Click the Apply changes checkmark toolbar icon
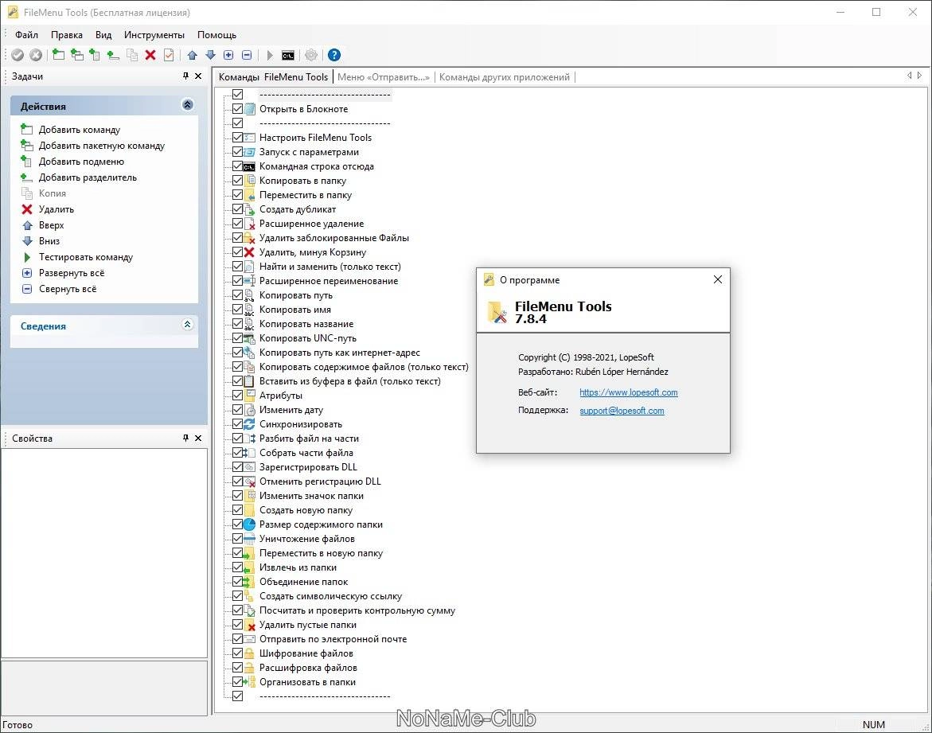This screenshot has width=932, height=733. 18,55
